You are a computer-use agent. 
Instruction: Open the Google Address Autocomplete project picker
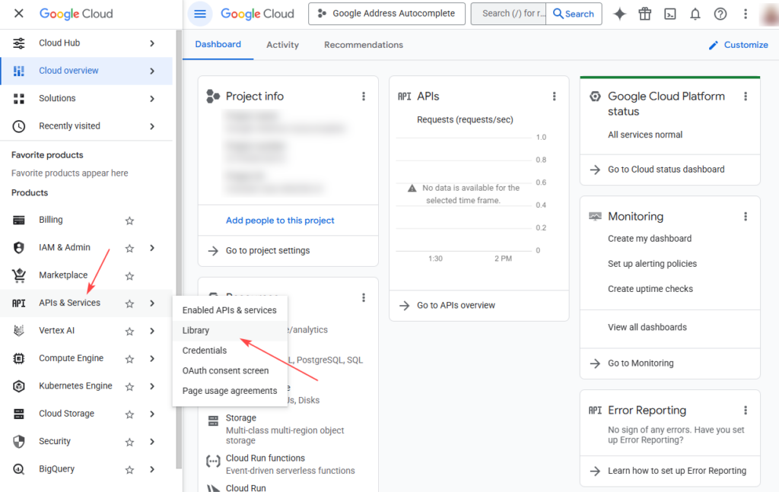coord(386,14)
